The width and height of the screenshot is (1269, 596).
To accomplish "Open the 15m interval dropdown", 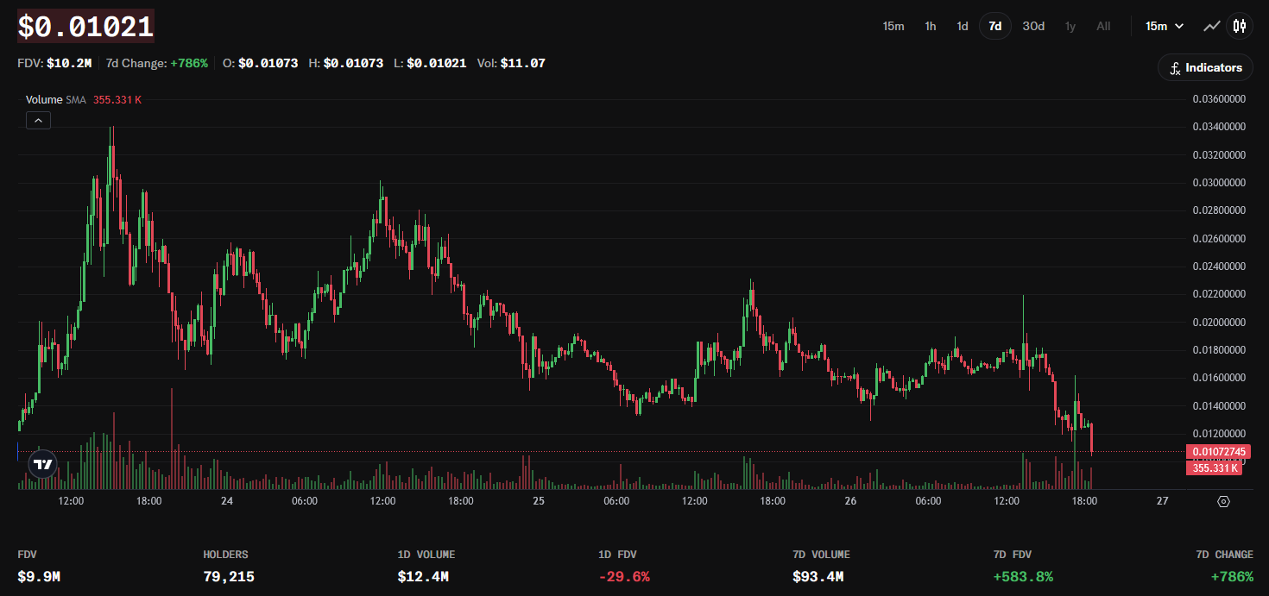I will pyautogui.click(x=1165, y=26).
